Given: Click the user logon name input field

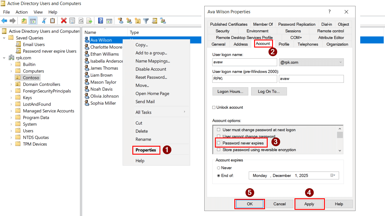Looking at the screenshot, I should (244, 62).
